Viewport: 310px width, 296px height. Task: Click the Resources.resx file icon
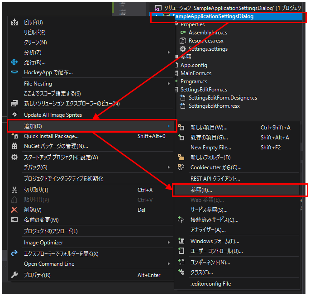[183, 41]
